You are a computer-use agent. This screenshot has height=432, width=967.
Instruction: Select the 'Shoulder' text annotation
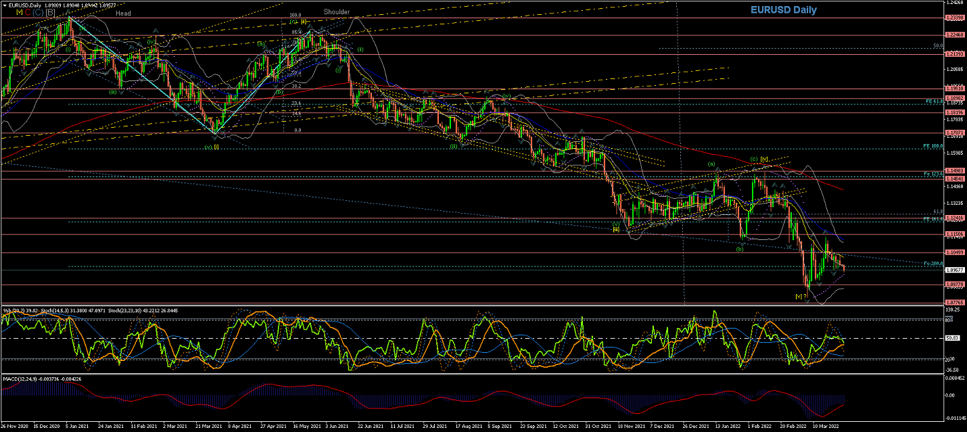[336, 11]
